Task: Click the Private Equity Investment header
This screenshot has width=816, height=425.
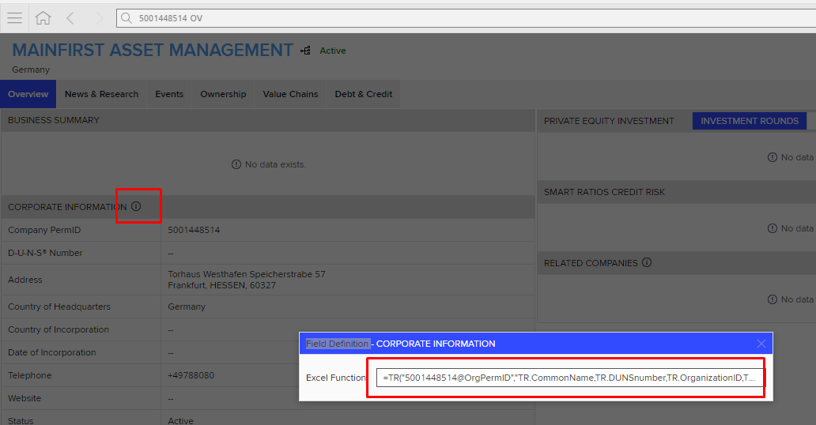Action: click(x=609, y=121)
